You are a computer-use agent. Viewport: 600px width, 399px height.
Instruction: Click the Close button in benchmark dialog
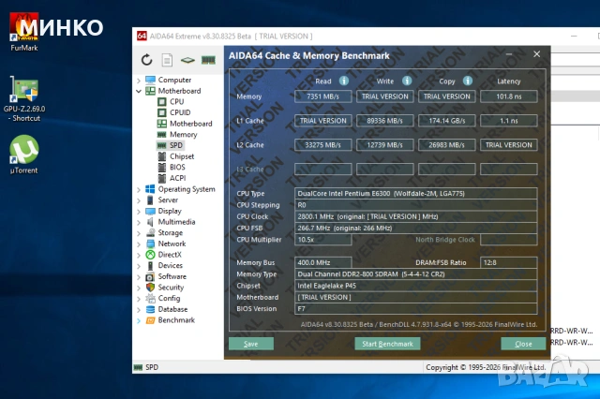click(x=523, y=344)
